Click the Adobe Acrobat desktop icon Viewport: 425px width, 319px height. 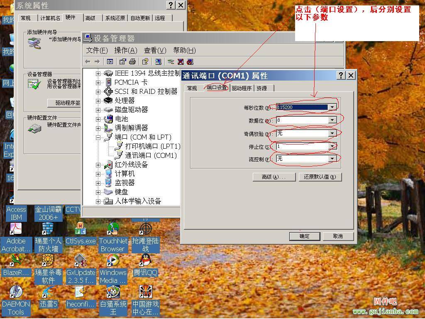click(x=16, y=229)
